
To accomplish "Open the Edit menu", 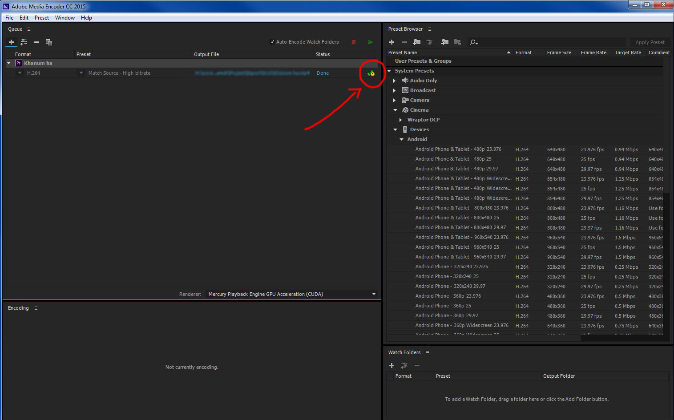I will [24, 18].
